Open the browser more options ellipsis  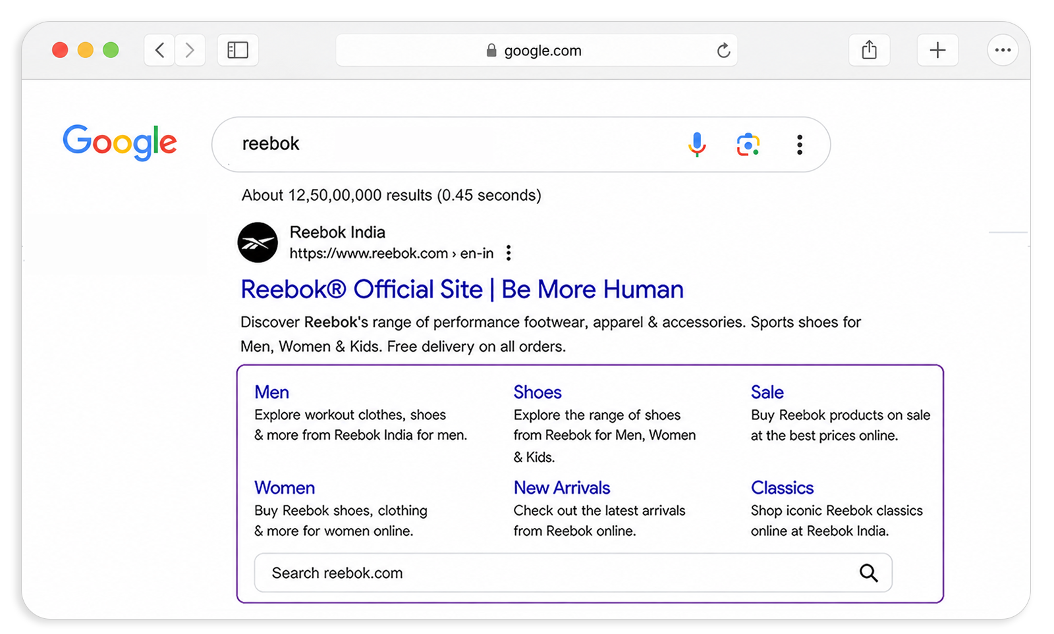pos(1003,50)
